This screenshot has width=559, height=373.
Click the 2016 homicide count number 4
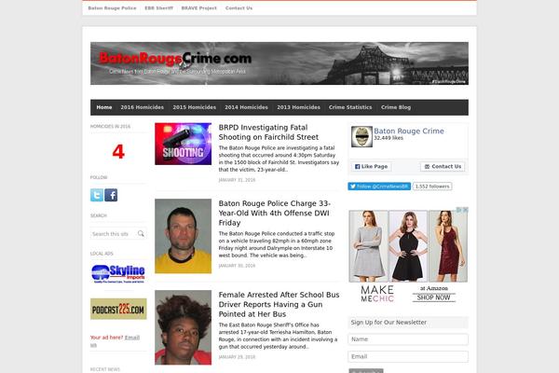point(118,152)
